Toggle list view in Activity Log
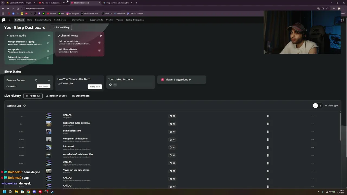Screen dimensions: 347x195 click(315, 106)
